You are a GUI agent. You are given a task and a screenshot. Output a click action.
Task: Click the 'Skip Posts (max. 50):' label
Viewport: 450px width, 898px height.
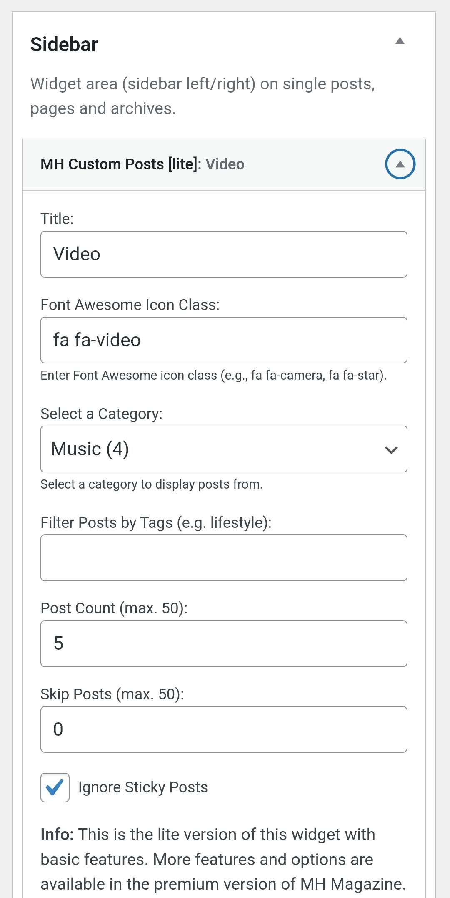coord(112,694)
